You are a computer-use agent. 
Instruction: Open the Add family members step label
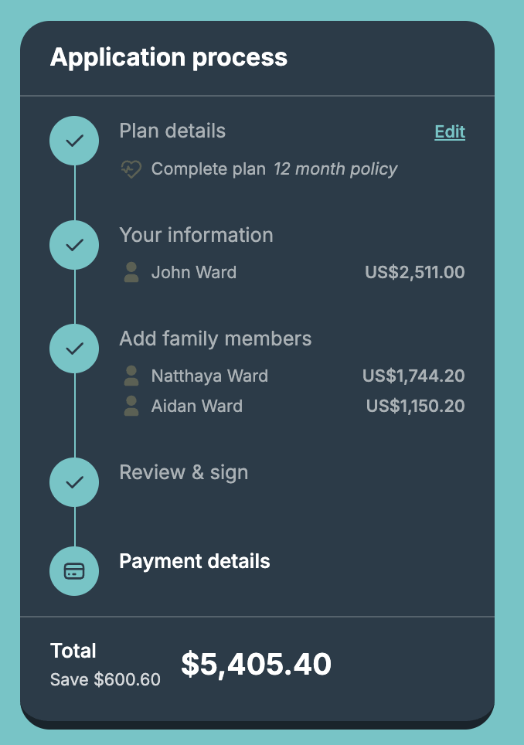pos(215,338)
